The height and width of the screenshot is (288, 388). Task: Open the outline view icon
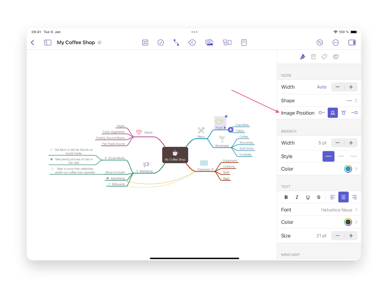243,42
